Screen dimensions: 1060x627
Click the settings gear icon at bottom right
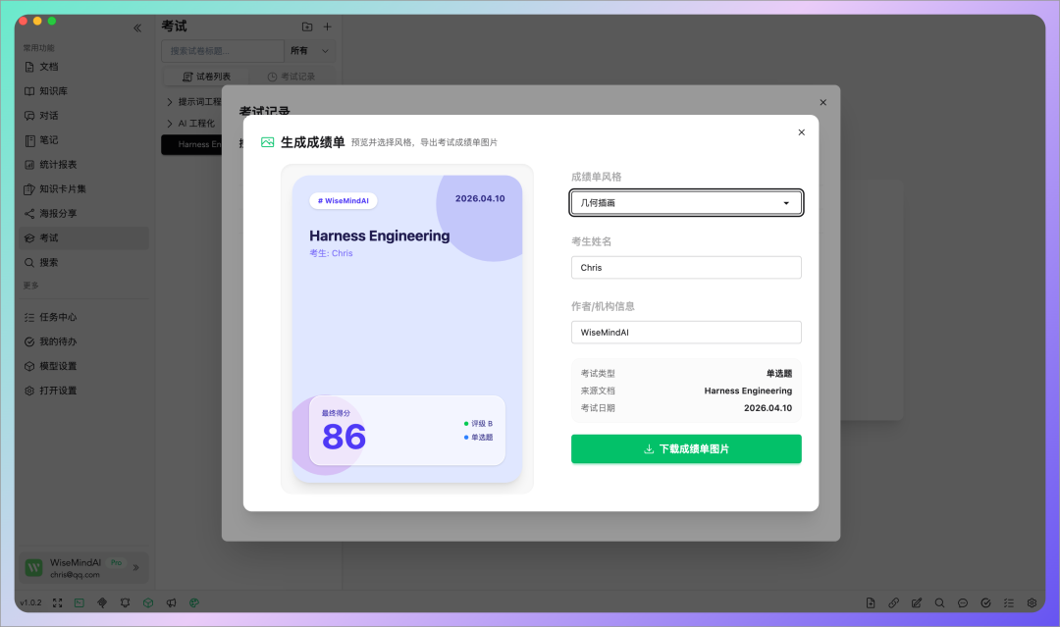pyautogui.click(x=1032, y=602)
